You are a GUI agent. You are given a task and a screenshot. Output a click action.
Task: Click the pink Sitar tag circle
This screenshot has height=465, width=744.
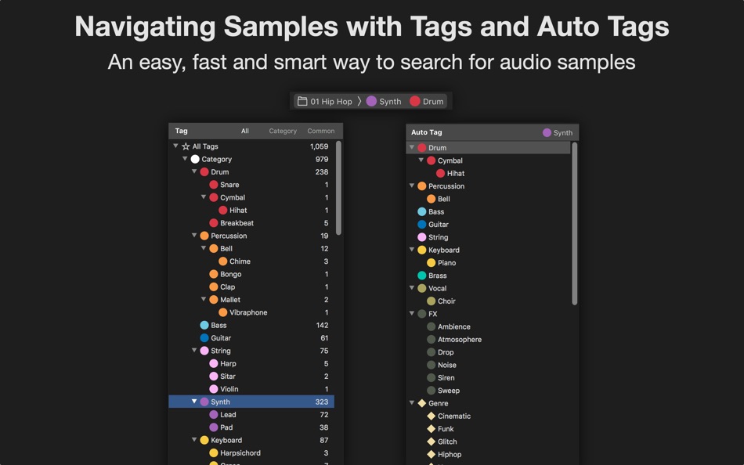tap(214, 377)
